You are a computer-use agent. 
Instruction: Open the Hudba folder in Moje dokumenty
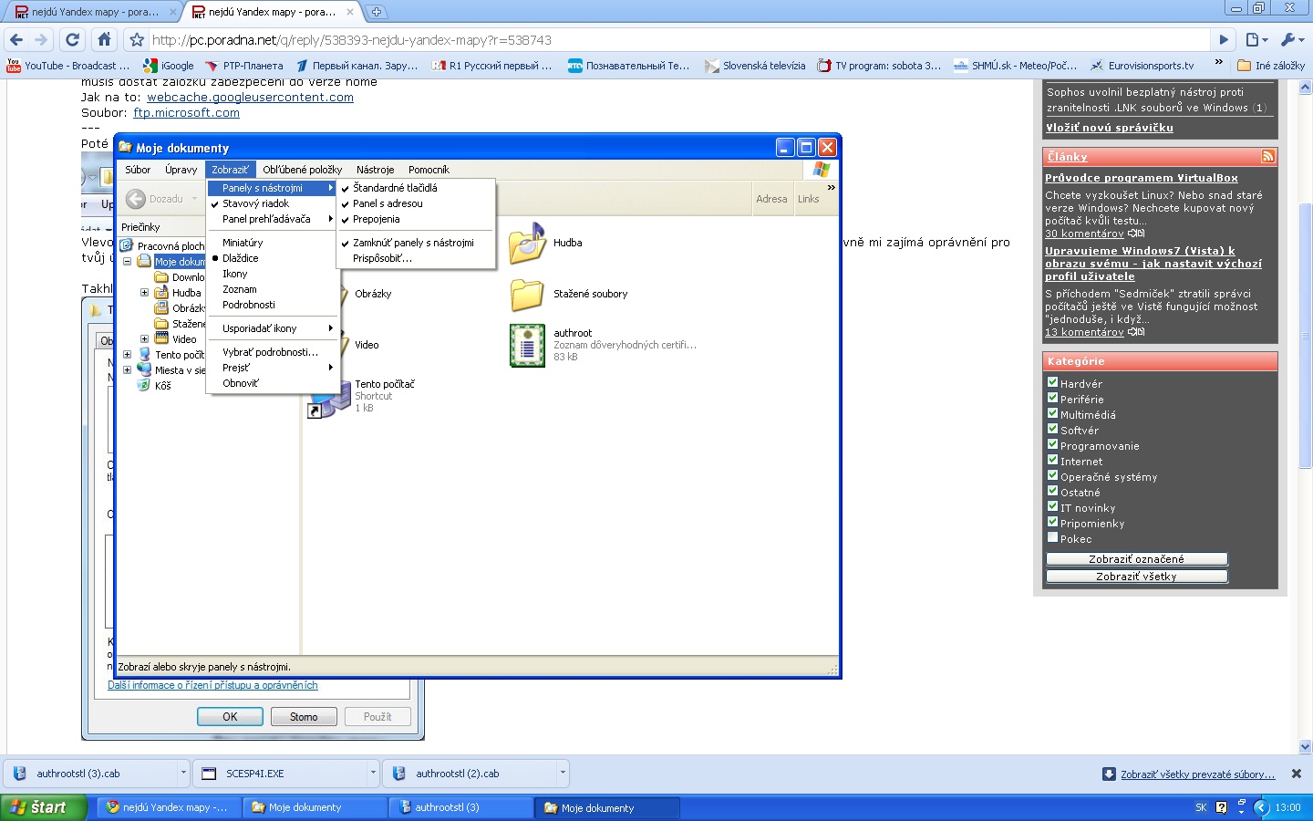click(x=545, y=243)
